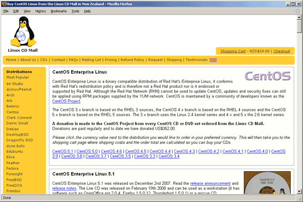Open the Refund Policy page

click(132, 60)
